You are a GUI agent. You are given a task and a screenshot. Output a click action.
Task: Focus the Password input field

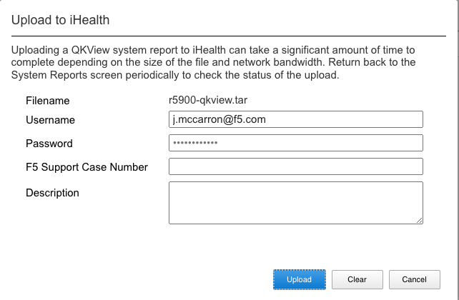[296, 143]
